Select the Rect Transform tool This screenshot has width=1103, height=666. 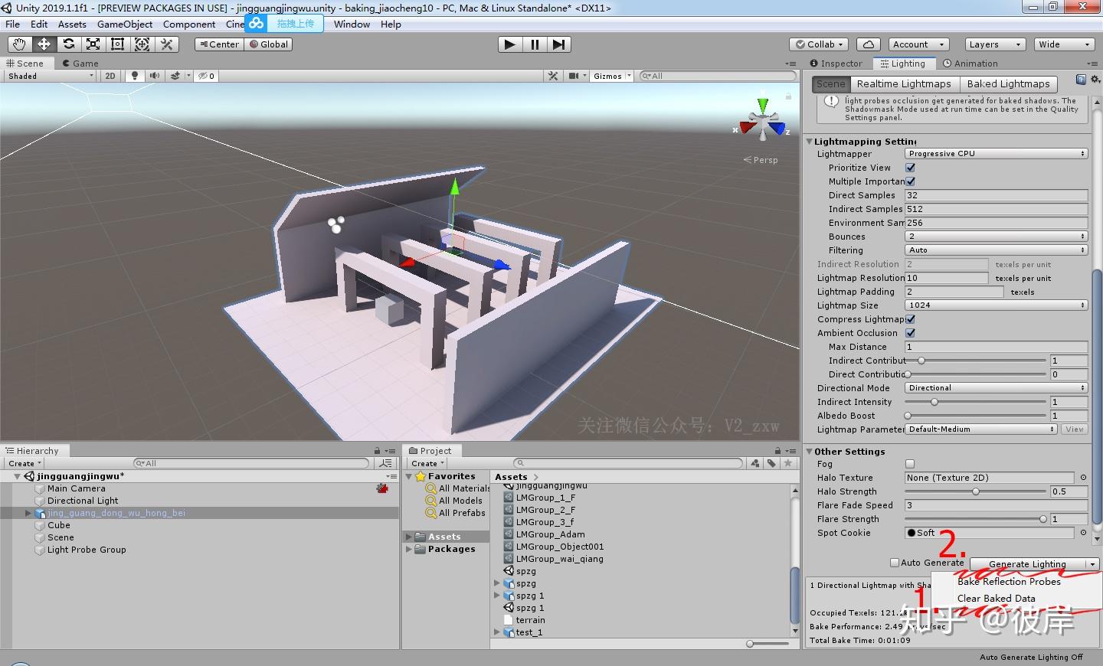117,44
